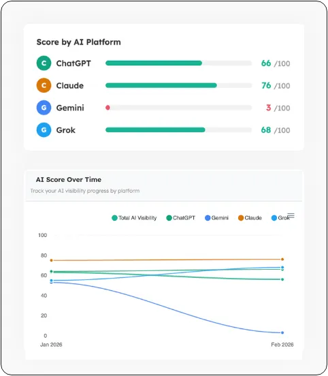Click the ChatGPT platform name label

click(73, 63)
